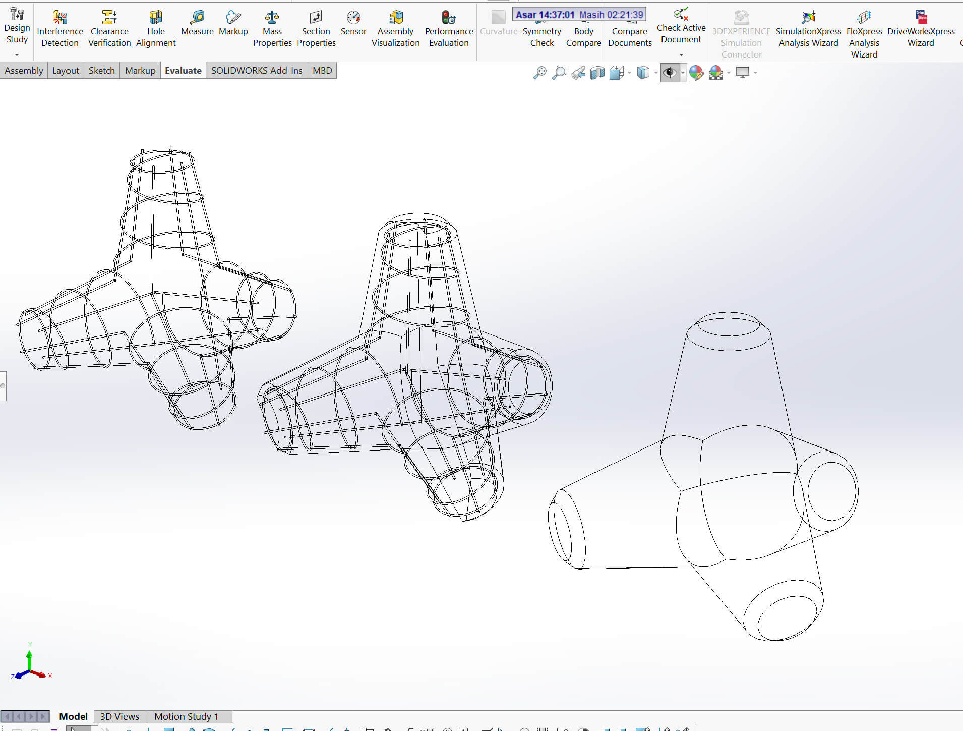Toggle the Section View tool
This screenshot has width=963, height=731.
(597, 73)
